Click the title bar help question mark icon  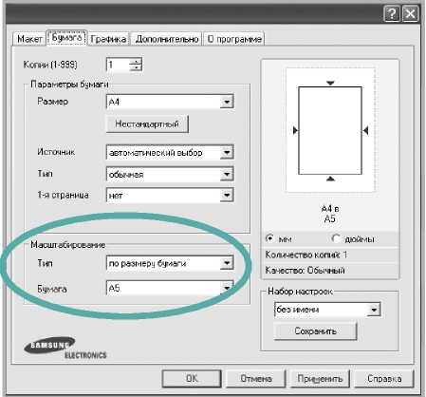click(x=392, y=14)
